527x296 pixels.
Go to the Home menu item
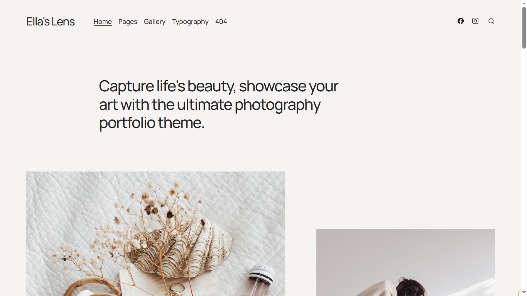103,22
